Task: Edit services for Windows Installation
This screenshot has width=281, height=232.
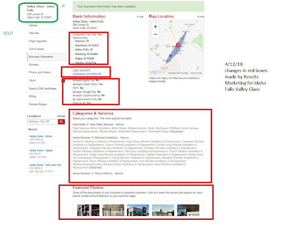Action: click(x=95, y=168)
